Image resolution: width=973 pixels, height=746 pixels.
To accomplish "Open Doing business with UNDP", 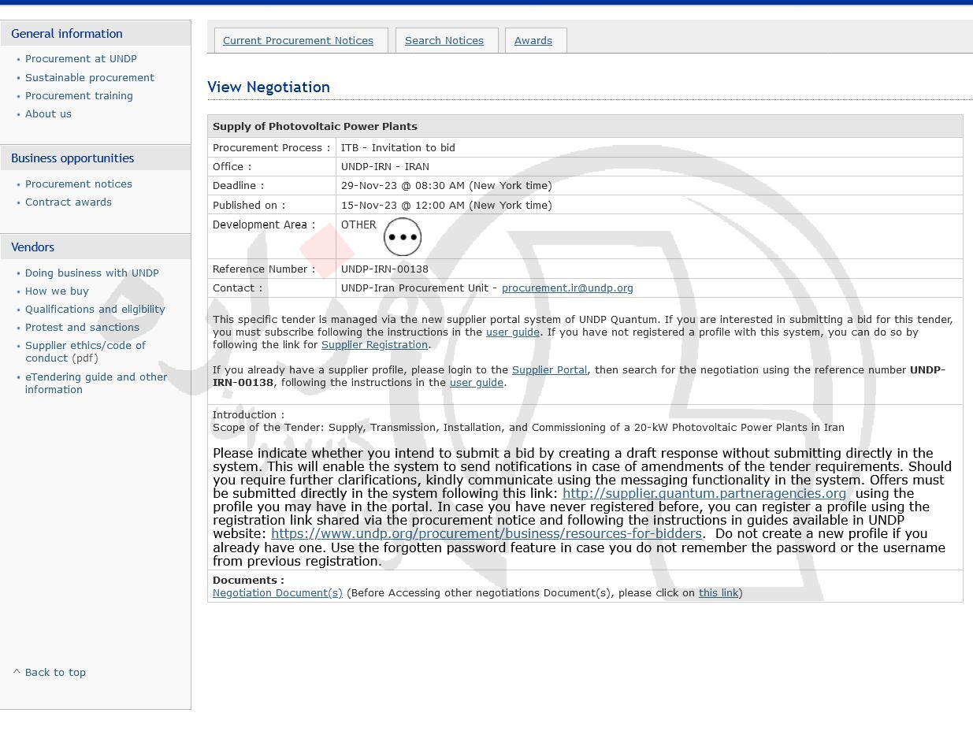I will (92, 273).
